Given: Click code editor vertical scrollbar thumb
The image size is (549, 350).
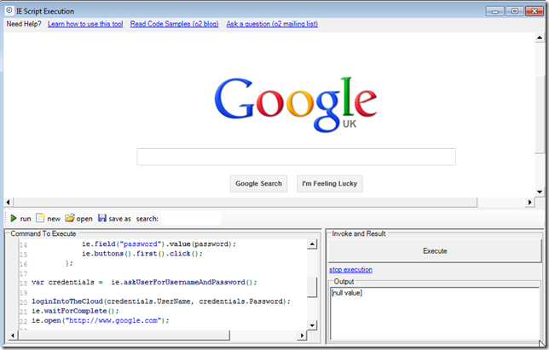Looking at the screenshot, I should point(312,287).
